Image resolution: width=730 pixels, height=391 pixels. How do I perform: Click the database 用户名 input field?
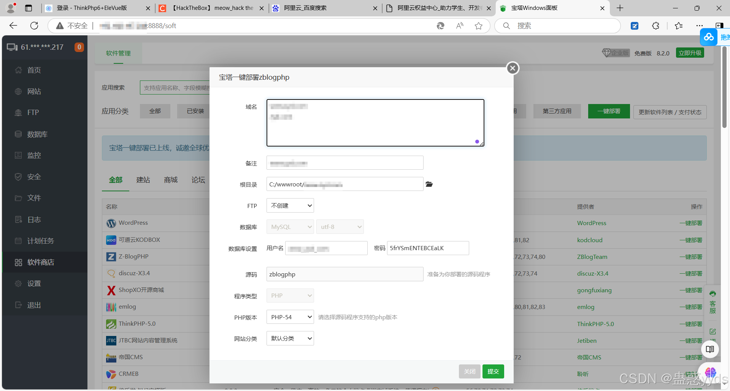(x=326, y=248)
